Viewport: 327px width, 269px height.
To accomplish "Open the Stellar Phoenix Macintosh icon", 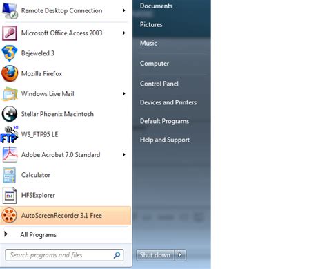I will [10, 114].
